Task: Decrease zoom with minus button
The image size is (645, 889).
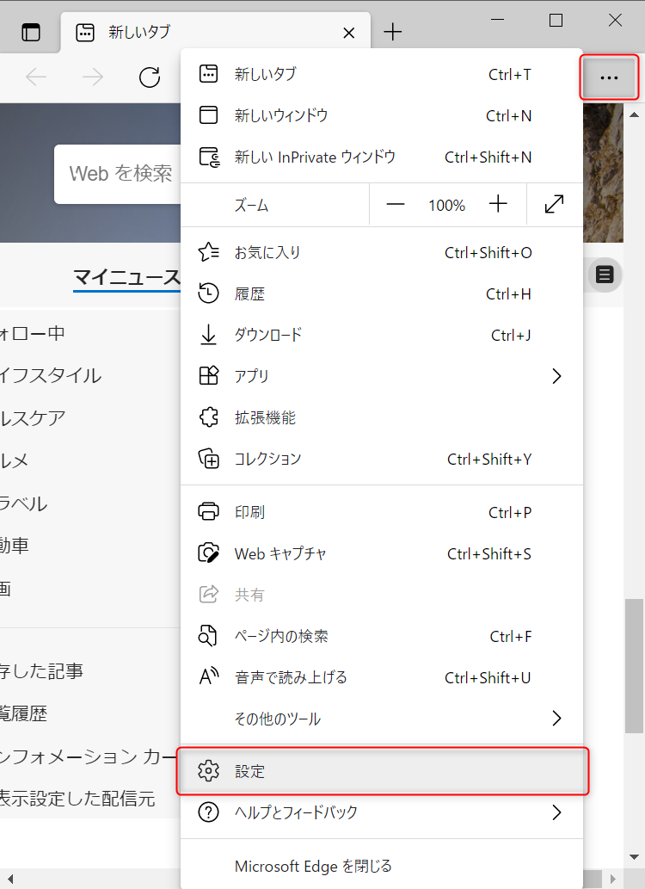Action: coord(395,204)
